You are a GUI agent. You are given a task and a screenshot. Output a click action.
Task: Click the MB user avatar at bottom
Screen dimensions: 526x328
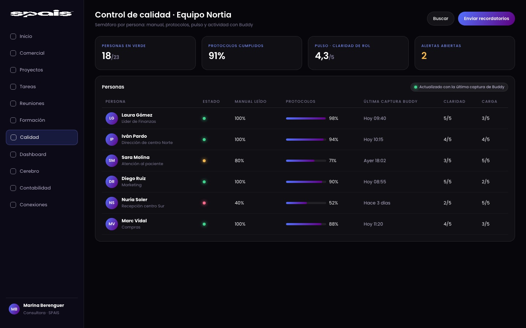click(14, 309)
